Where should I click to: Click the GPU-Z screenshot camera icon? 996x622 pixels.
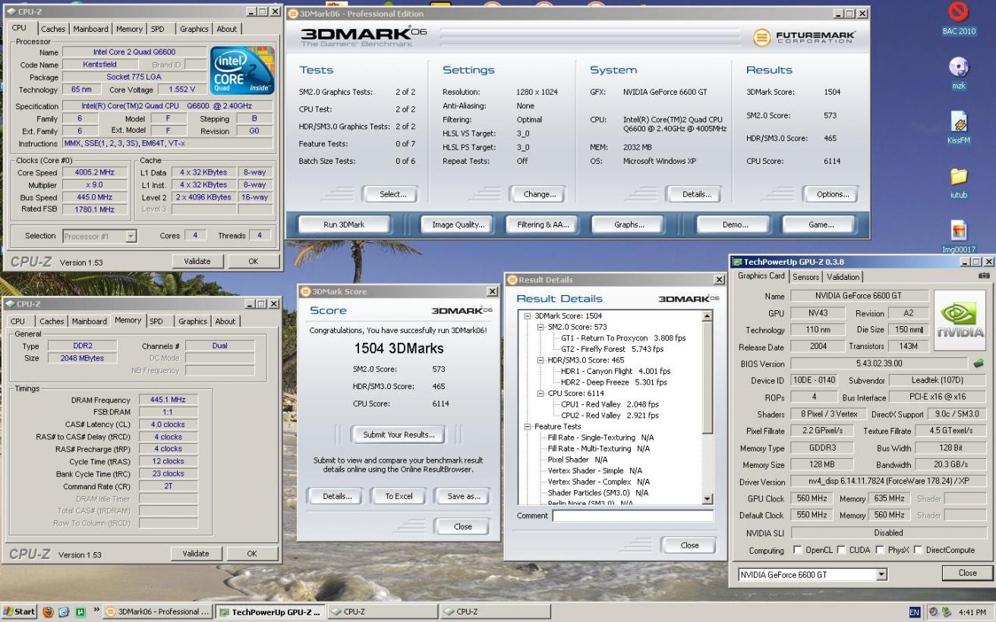[x=985, y=277]
